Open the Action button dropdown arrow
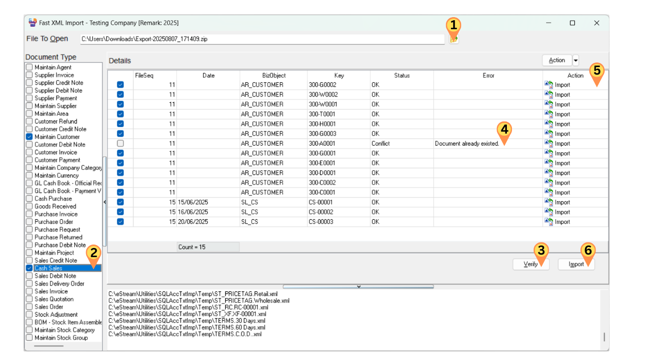 click(575, 60)
